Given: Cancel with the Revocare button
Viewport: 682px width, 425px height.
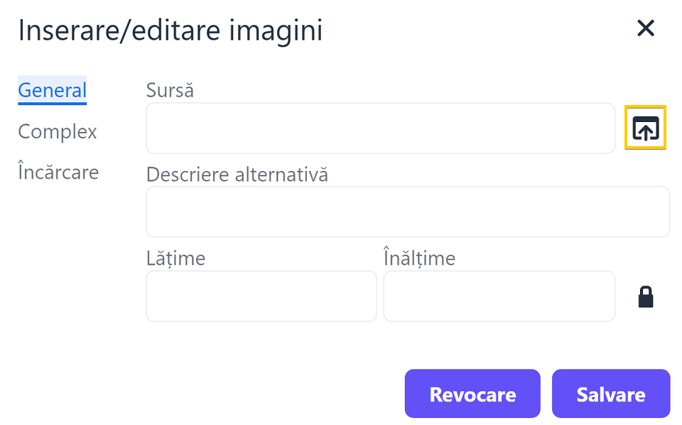Looking at the screenshot, I should point(472,394).
